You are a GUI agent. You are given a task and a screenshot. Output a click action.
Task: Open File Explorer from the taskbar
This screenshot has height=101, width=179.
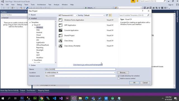(80, 98)
